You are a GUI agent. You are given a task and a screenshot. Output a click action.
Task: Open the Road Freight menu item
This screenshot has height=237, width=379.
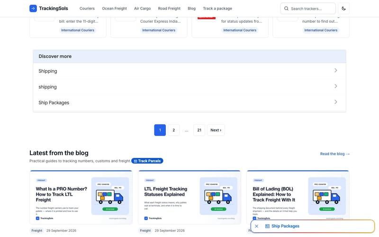click(x=169, y=9)
